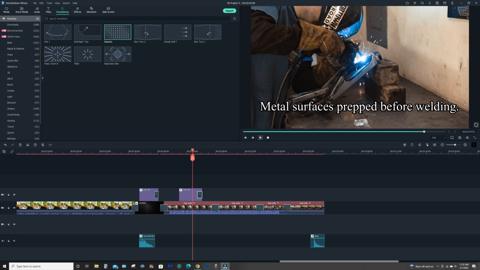The width and height of the screenshot is (480, 270).
Task: Select the Downloads transitions category
Action: click(20, 24)
